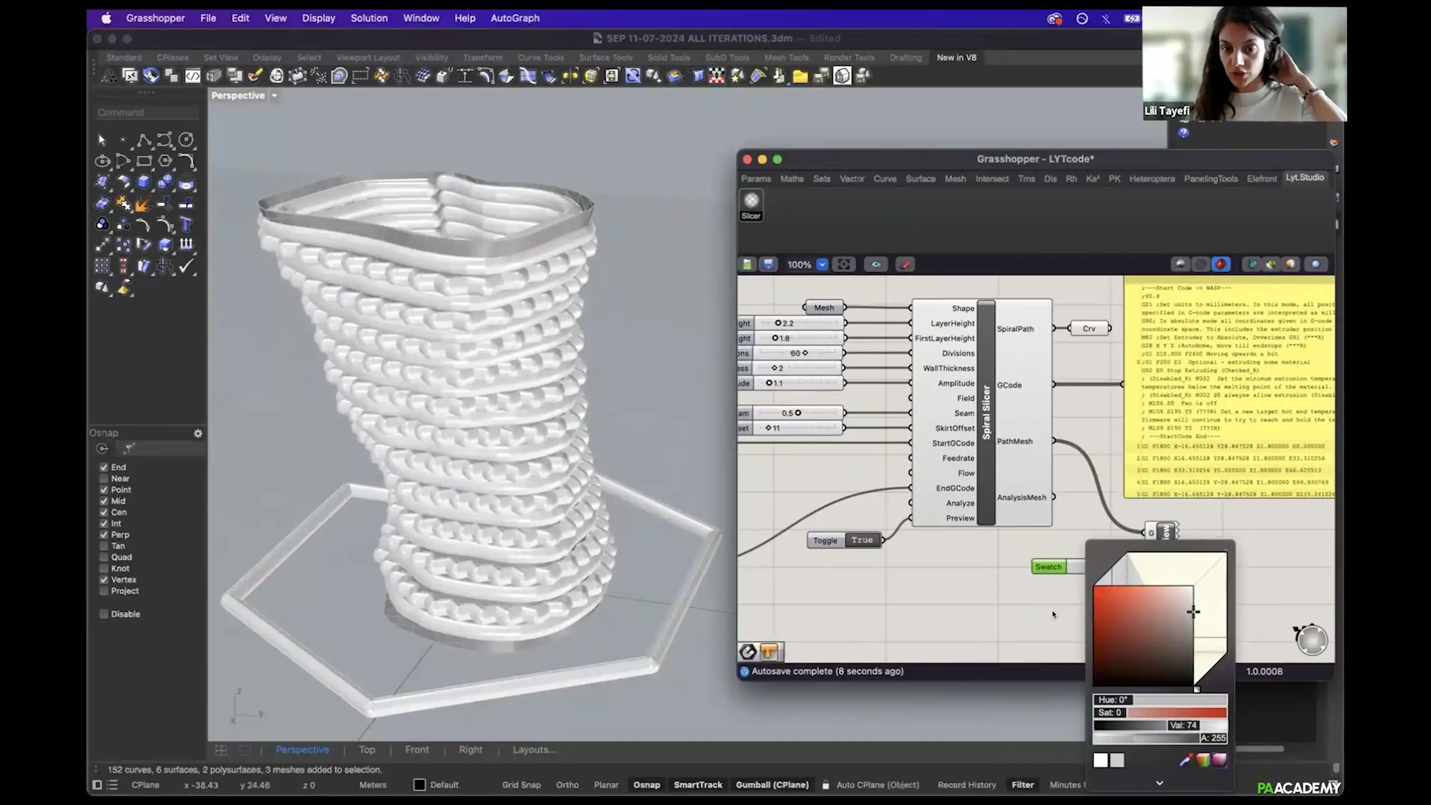The width and height of the screenshot is (1431, 805).
Task: Open the Osnap settings gear
Action: coord(198,434)
